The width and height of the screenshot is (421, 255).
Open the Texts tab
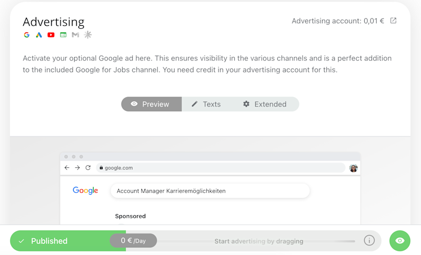tap(206, 104)
